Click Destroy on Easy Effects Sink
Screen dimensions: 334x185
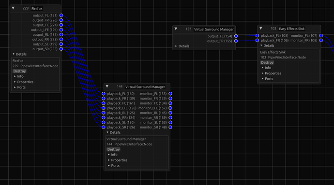coord(267,62)
